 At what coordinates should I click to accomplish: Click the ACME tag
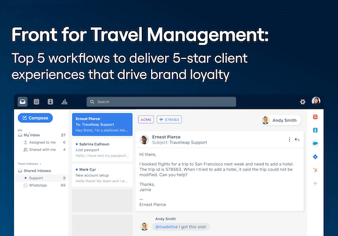tap(146, 119)
